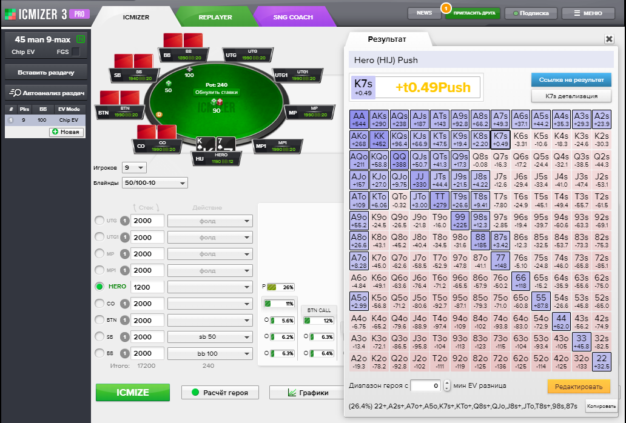Open the NEWS section

pos(425,13)
